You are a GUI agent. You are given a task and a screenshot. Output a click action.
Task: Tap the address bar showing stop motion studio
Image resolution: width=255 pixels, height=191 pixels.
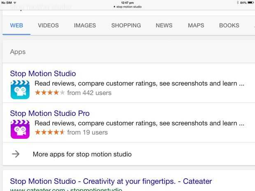pyautogui.click(x=128, y=7)
